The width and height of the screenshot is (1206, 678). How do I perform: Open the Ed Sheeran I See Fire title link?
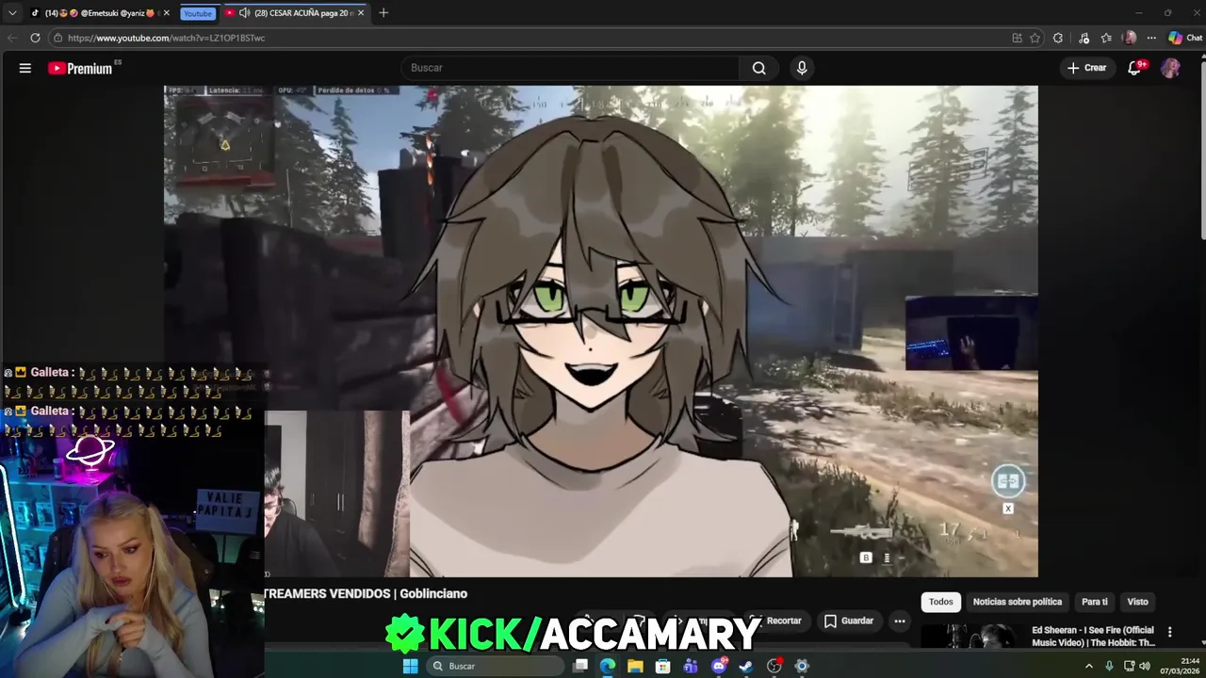(1093, 637)
